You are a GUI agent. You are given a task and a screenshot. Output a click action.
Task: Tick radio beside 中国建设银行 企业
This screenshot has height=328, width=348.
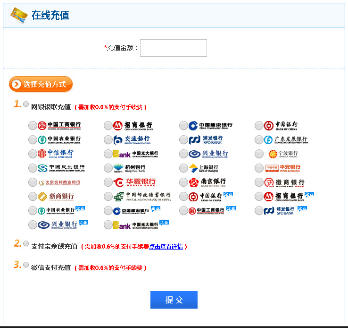[108, 211]
